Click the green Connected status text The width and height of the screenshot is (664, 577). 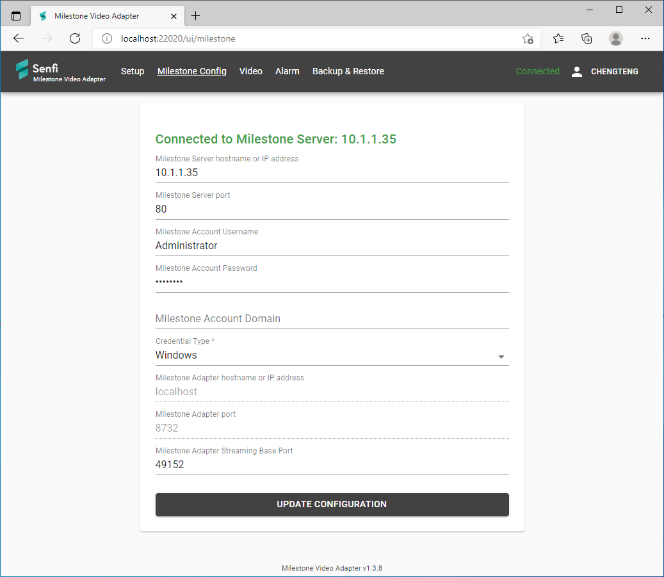point(537,71)
